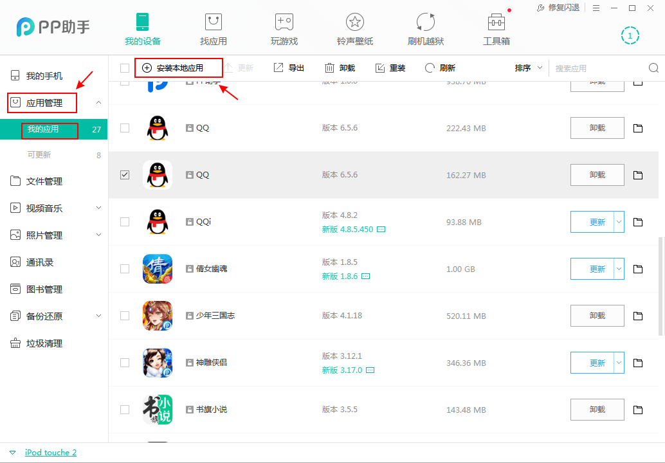Click the 导出 export toolbar button
Viewport: 665px width, 463px height.
[289, 68]
